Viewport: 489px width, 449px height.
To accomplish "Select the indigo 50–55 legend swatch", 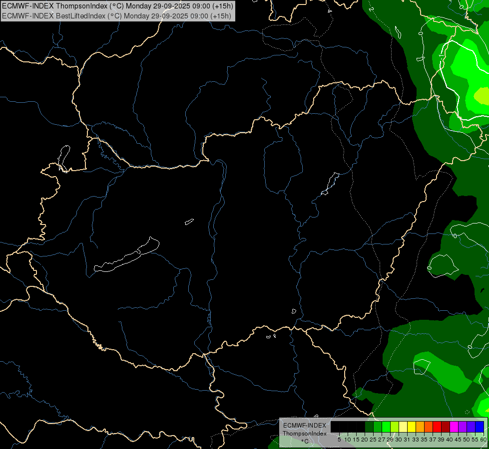I will tap(471, 427).
